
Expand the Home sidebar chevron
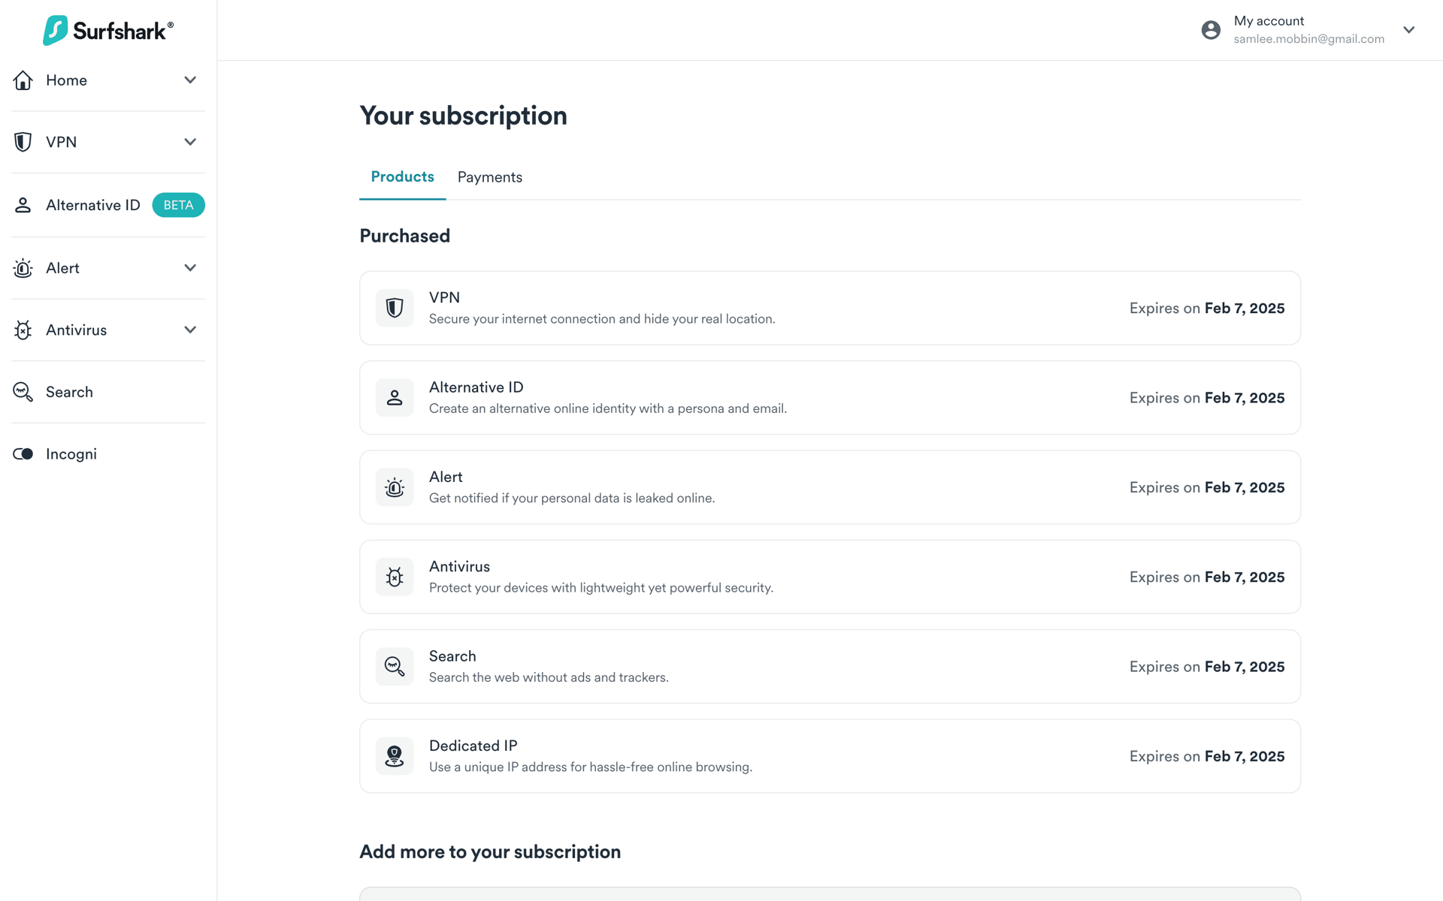click(190, 80)
